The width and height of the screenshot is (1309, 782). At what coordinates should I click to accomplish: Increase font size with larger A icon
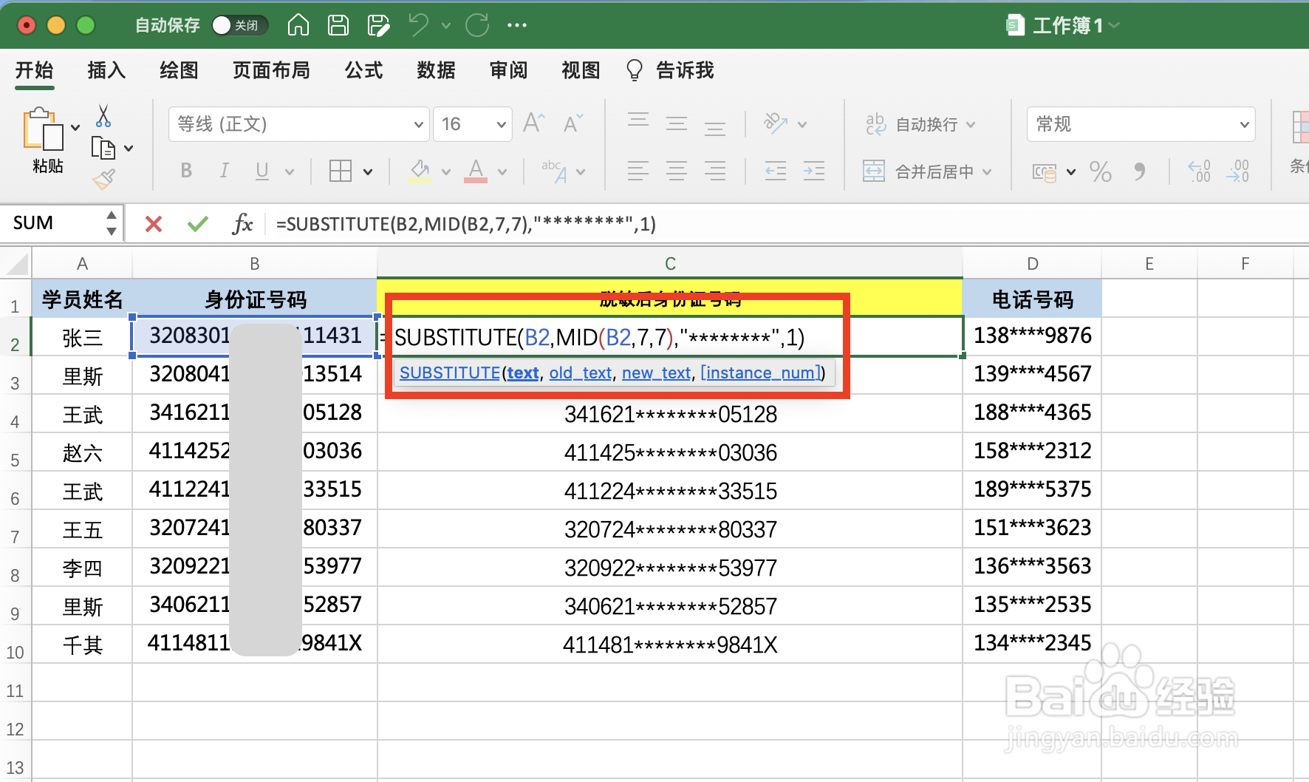pos(533,123)
